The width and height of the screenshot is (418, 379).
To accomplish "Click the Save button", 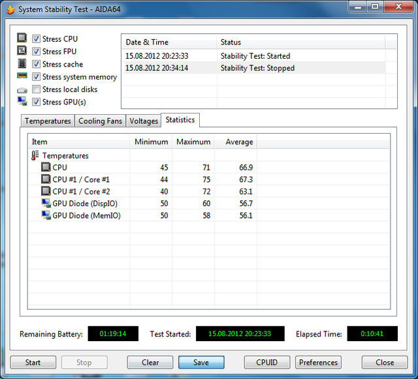I will pos(201,363).
